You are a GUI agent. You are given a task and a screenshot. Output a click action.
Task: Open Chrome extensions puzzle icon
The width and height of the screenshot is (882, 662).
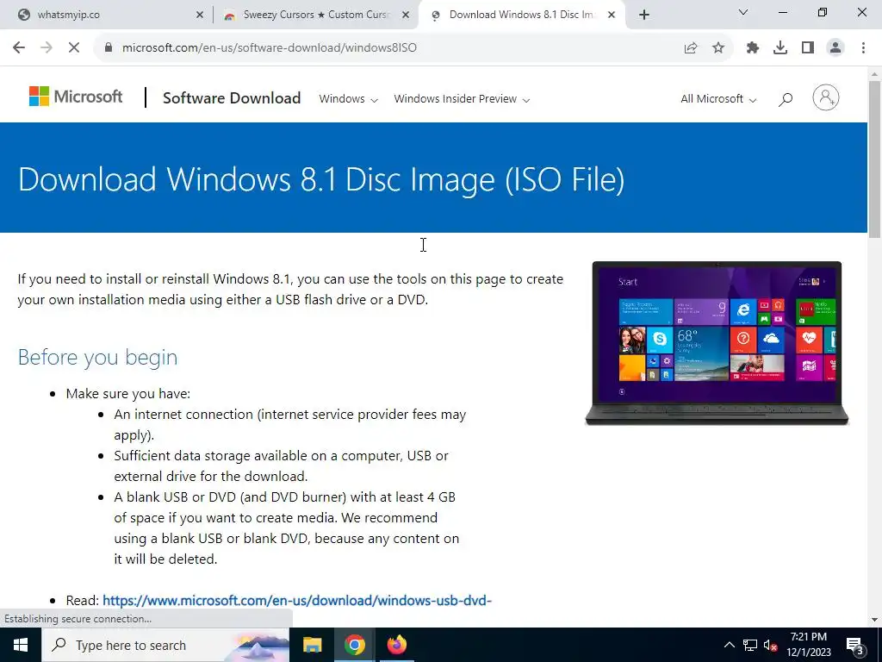[x=753, y=48]
